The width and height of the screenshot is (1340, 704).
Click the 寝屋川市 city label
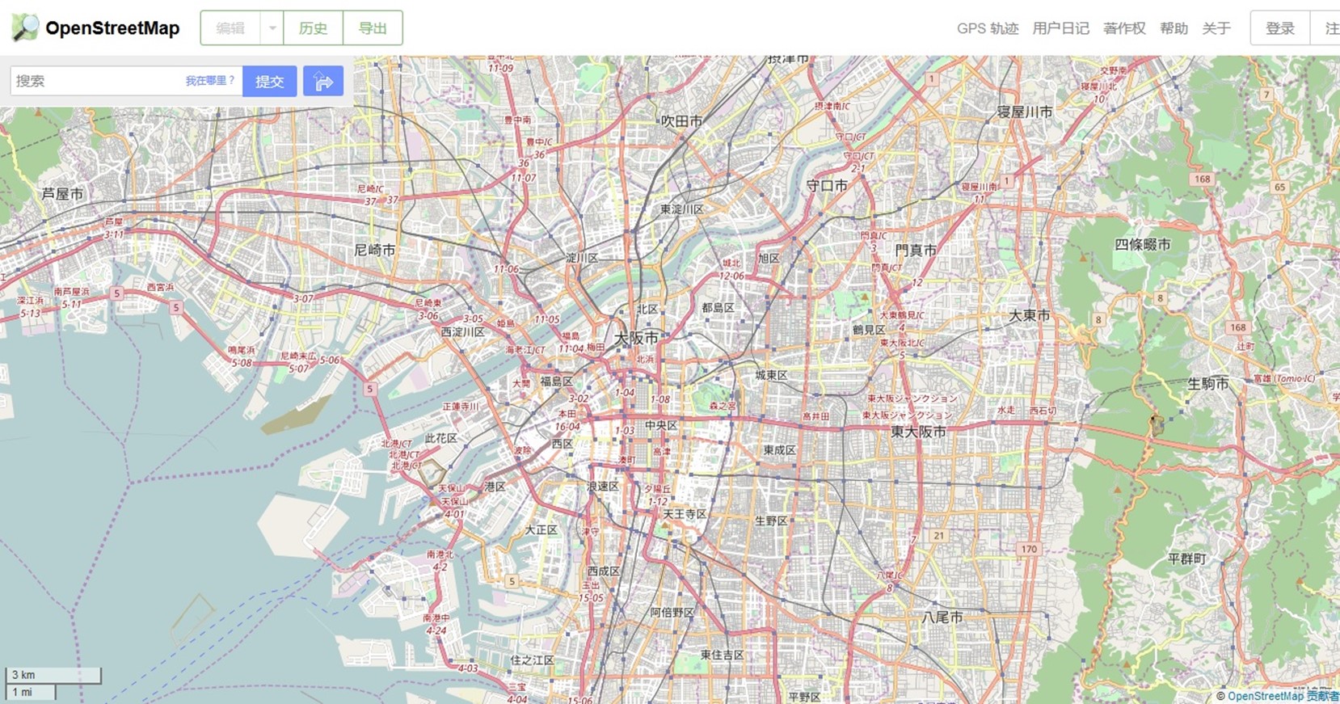point(1025,112)
